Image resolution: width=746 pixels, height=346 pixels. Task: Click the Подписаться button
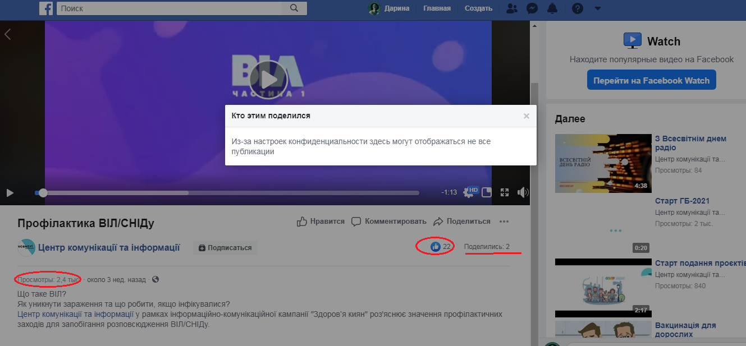(225, 247)
